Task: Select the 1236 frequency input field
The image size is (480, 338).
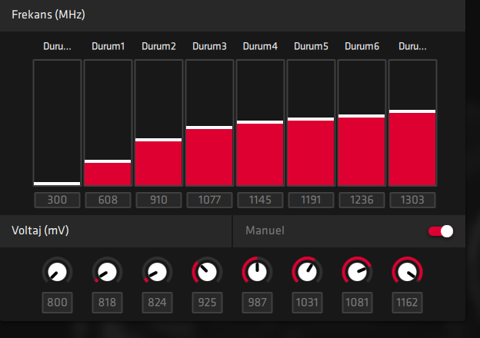Action: pos(362,200)
